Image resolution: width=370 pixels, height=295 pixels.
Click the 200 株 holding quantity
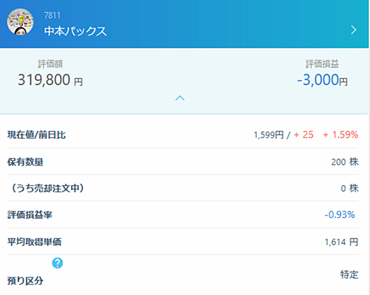pyautogui.click(x=345, y=162)
